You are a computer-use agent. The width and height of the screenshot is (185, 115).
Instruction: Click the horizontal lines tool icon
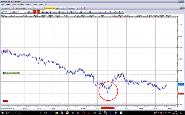pyautogui.click(x=90, y=12)
